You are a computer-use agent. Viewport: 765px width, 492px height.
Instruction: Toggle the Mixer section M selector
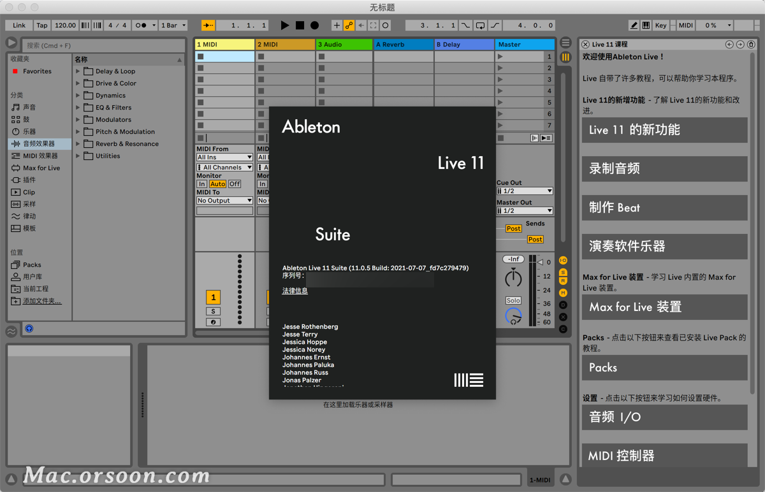(x=563, y=293)
